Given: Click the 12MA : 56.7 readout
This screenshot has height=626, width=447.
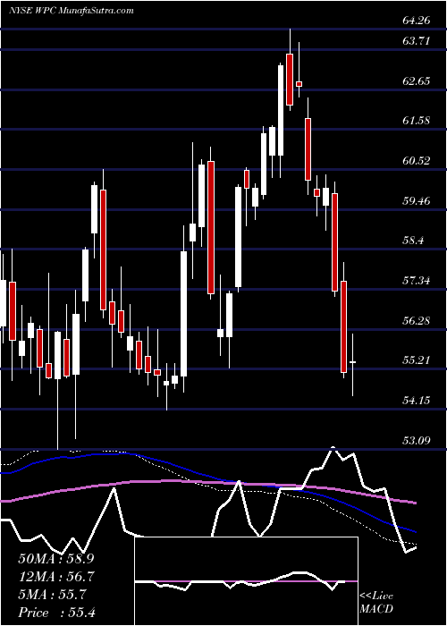Looking at the screenshot, I should (x=55, y=577).
